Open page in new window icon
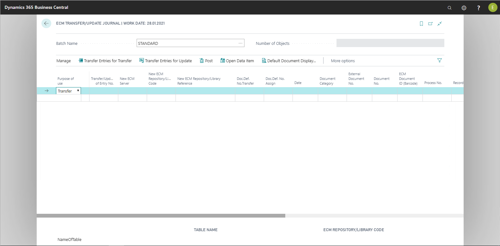Screen dimensions: 500x246 coord(430,24)
